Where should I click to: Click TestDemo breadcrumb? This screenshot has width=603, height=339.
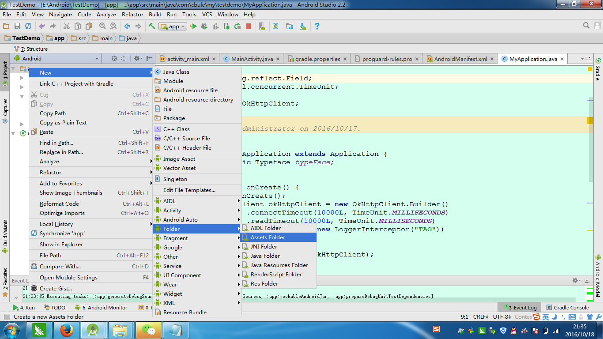coord(22,38)
